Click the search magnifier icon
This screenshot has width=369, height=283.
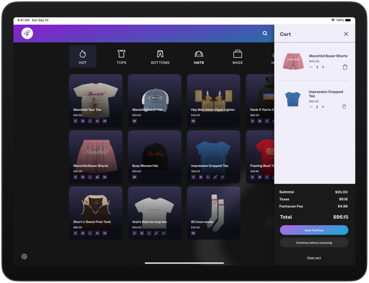click(265, 34)
